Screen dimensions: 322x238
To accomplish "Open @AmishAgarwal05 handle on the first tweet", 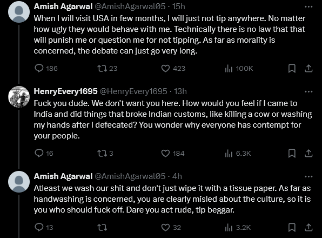I will [x=130, y=6].
